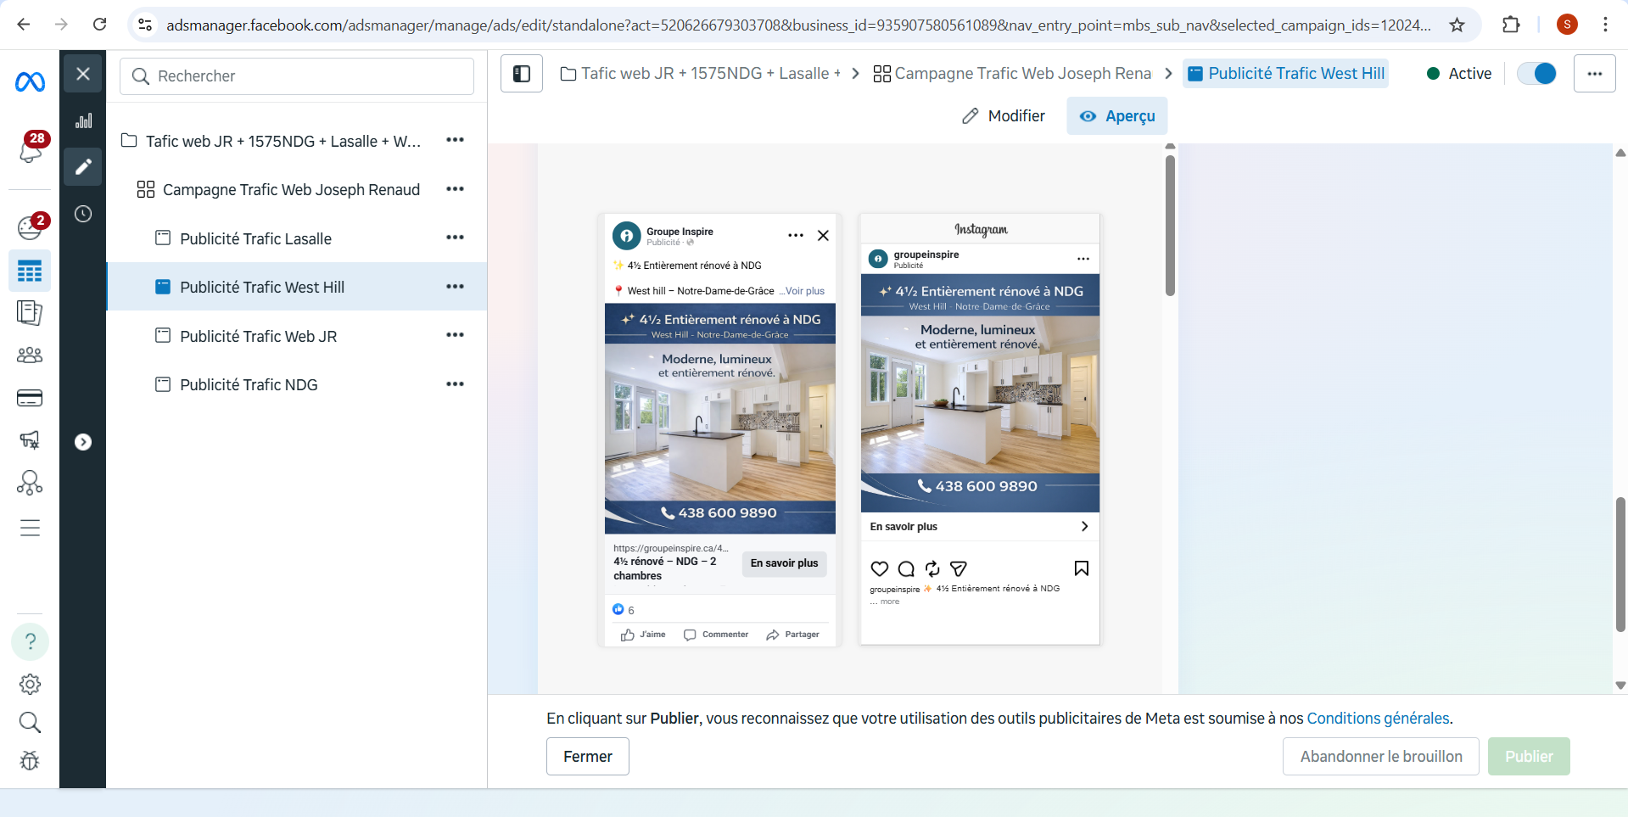1628x817 pixels.
Task: Click the Fermer button
Action: (x=587, y=756)
